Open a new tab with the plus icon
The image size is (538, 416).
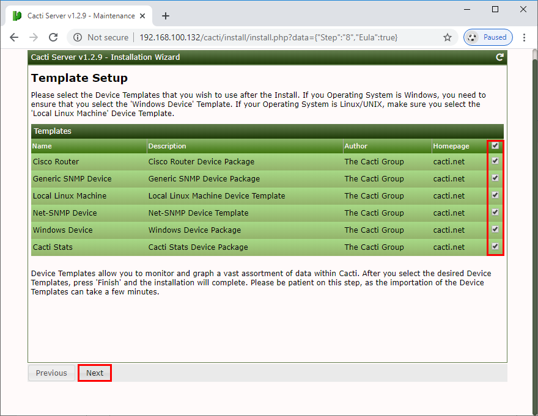click(x=166, y=16)
